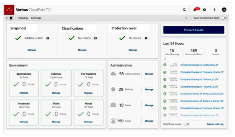Select the Volumes 15,000 Total card
This screenshot has height=137, width=235.
[x=56, y=83]
